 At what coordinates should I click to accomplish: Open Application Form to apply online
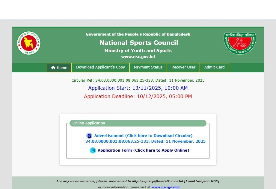(143, 150)
